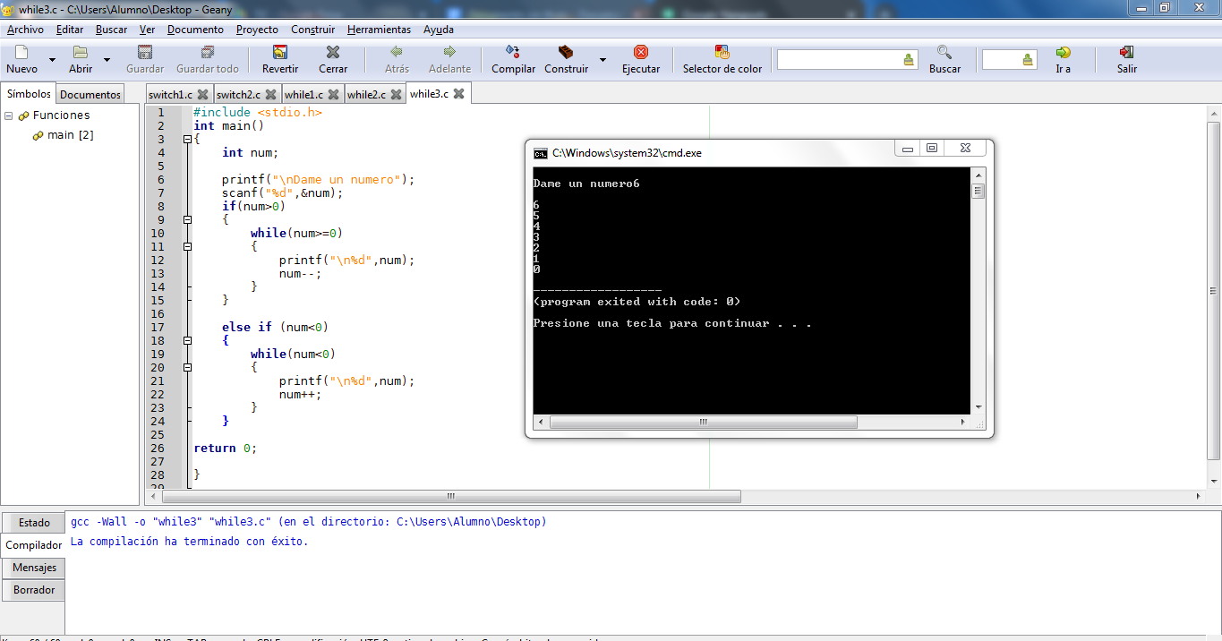Close the while3.c tab

click(458, 93)
